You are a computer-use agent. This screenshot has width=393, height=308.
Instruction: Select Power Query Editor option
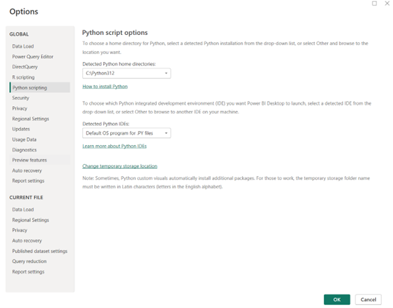32,57
